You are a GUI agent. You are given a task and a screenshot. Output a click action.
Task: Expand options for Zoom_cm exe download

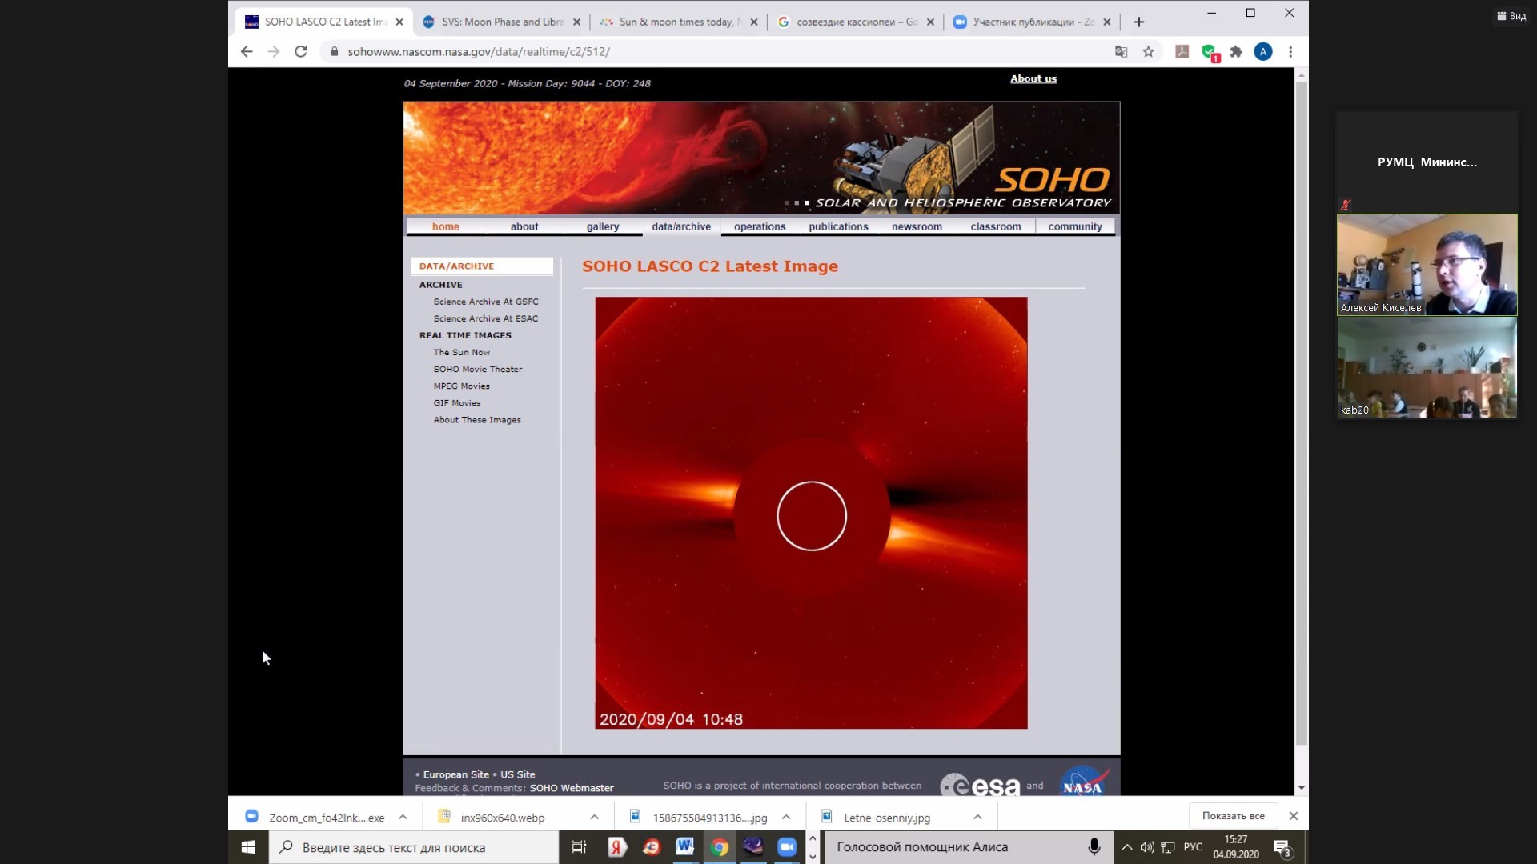tap(403, 817)
